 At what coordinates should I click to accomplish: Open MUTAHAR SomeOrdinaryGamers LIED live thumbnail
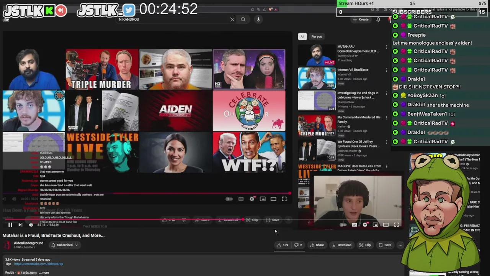pos(317,55)
